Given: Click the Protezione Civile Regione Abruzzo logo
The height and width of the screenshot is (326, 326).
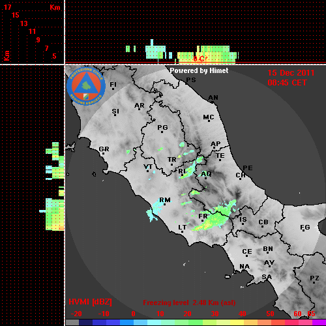Looking at the screenshot, I should click(86, 86).
